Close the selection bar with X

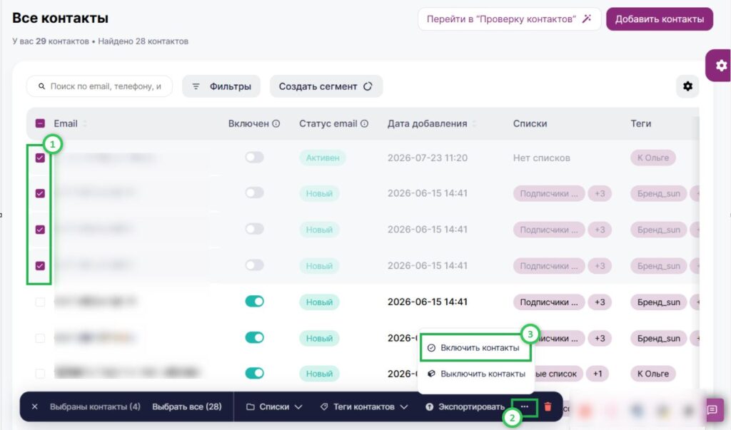click(34, 406)
